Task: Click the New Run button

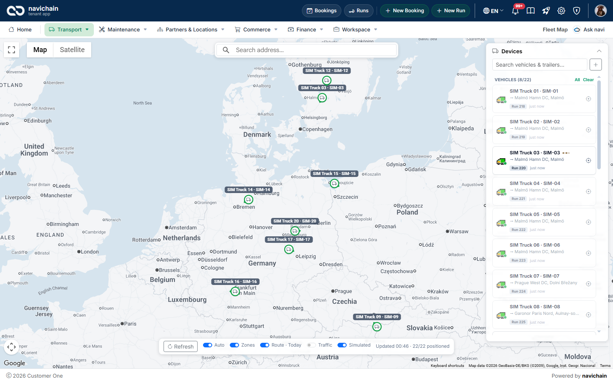Action: (x=451, y=11)
